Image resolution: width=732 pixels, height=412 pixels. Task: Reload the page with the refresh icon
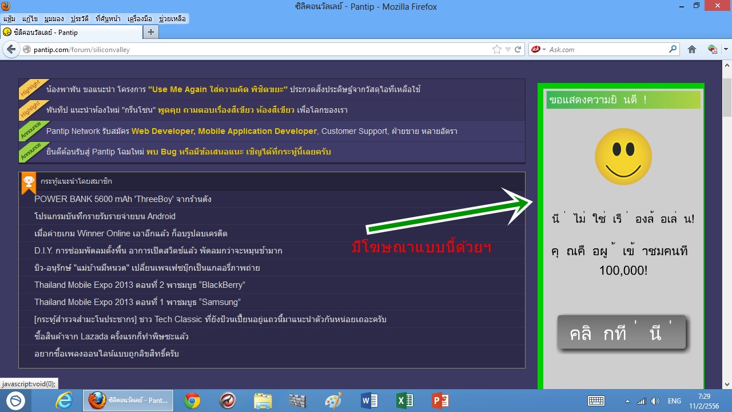[x=518, y=50]
